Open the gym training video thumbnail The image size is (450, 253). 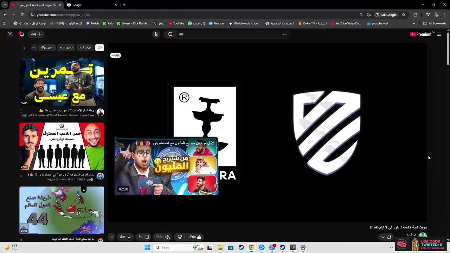tap(62, 82)
